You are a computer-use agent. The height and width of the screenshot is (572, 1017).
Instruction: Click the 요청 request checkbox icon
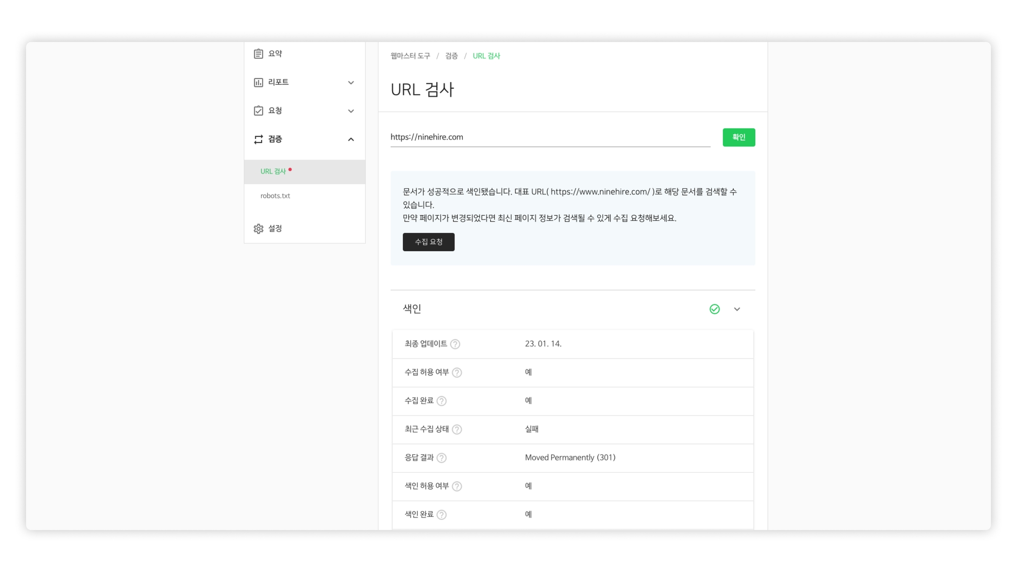[x=258, y=111]
